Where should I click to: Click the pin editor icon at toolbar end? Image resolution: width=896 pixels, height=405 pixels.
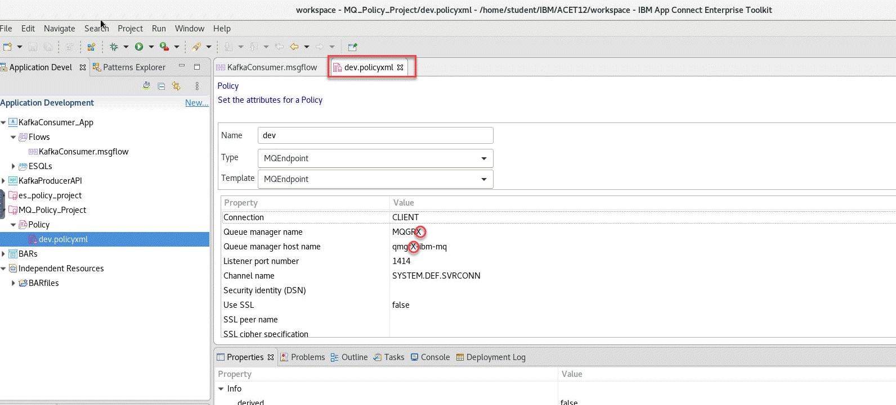[352, 47]
